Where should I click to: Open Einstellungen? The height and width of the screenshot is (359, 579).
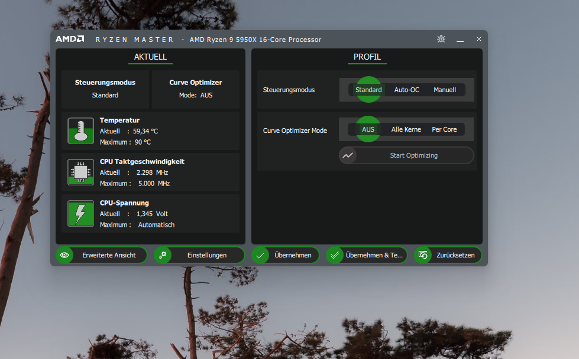199,255
